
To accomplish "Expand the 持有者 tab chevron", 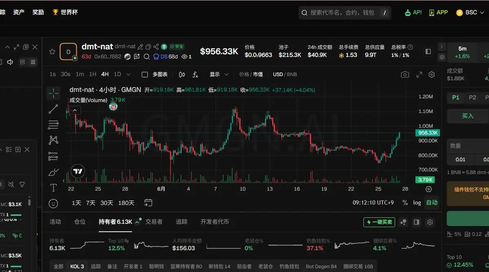I will pyautogui.click(x=137, y=222).
